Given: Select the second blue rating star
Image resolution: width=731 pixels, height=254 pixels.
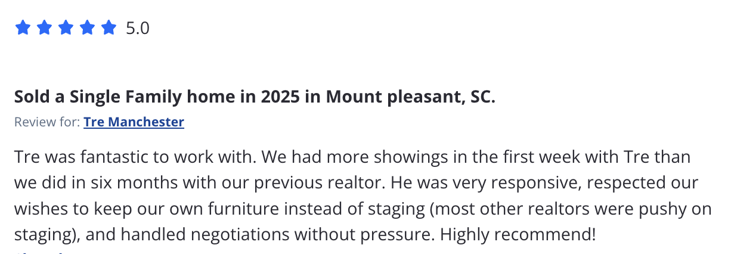Looking at the screenshot, I should 44,28.
